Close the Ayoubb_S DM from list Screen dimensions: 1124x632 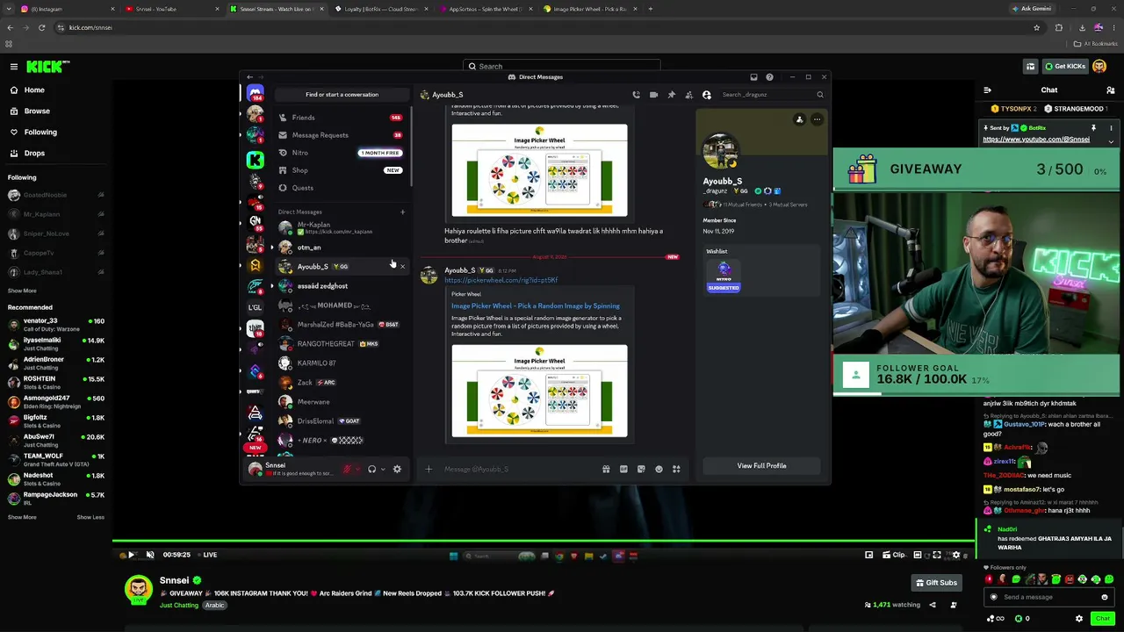point(403,267)
